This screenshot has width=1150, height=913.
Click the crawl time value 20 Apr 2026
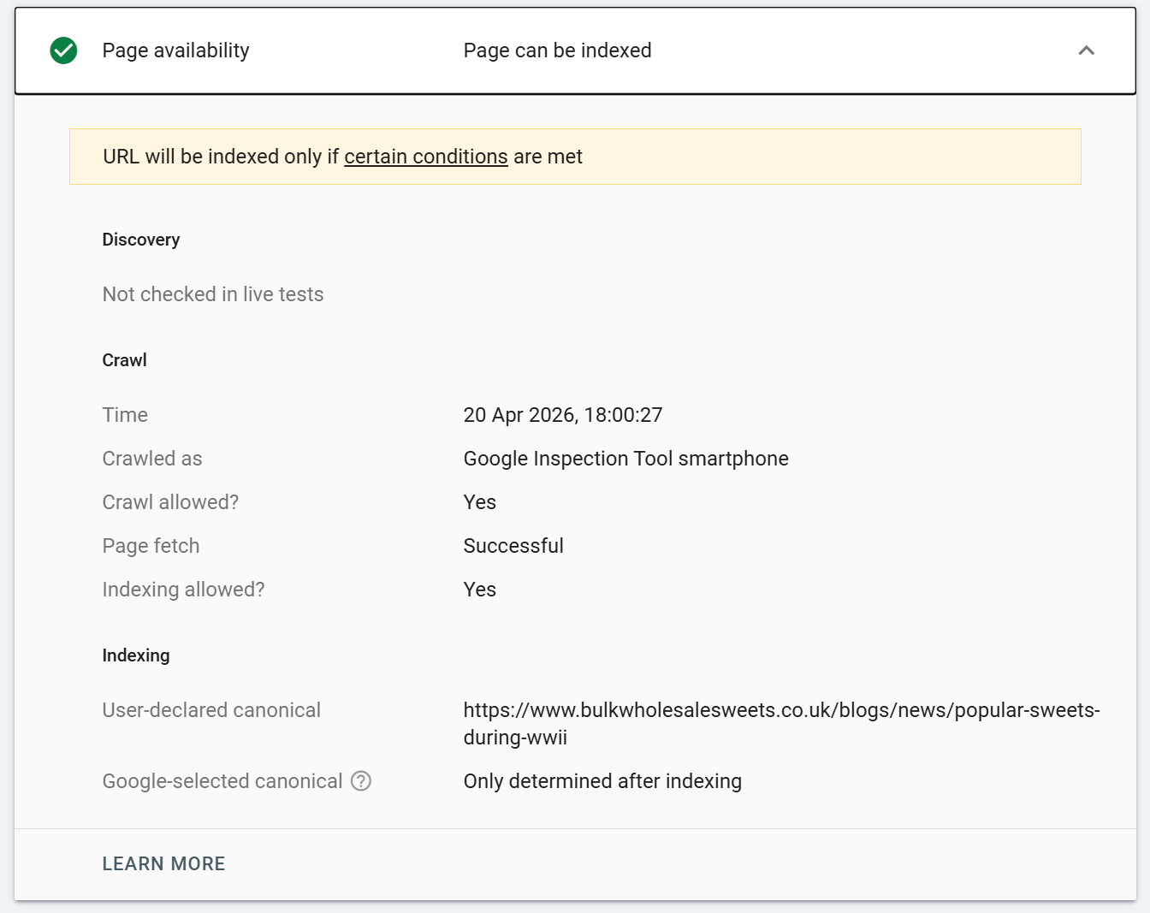pos(562,415)
